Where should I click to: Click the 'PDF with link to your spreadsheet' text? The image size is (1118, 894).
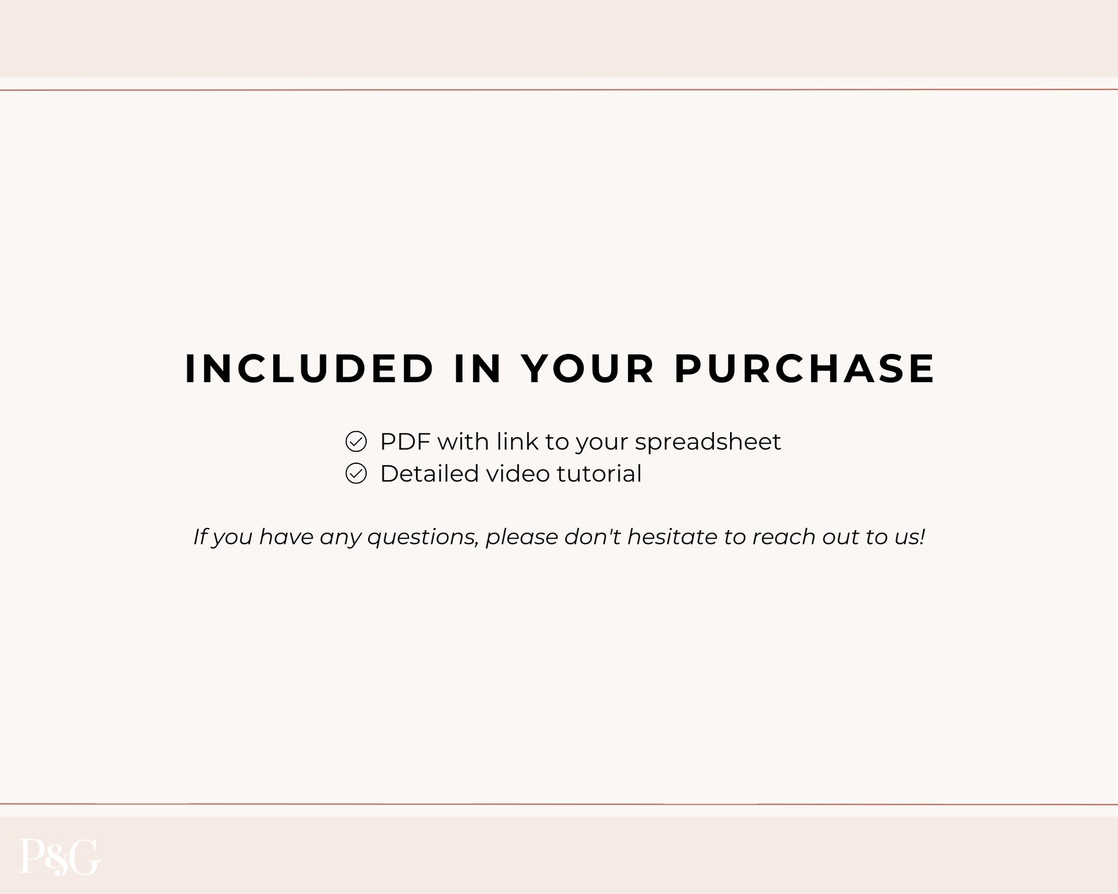(580, 442)
